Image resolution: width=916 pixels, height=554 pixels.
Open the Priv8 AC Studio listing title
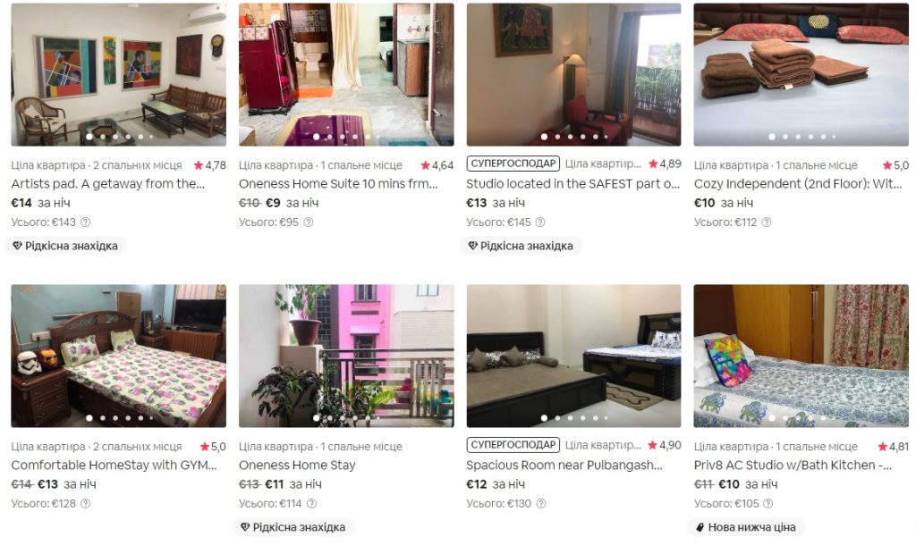[x=793, y=466]
